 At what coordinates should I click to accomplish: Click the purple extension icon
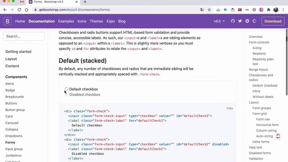pos(261,10)
